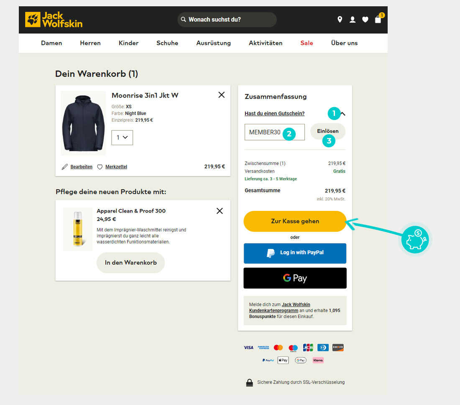The width and height of the screenshot is (460, 405).
Task: Click the heart icon beside Merkzettel
Action: (100, 167)
